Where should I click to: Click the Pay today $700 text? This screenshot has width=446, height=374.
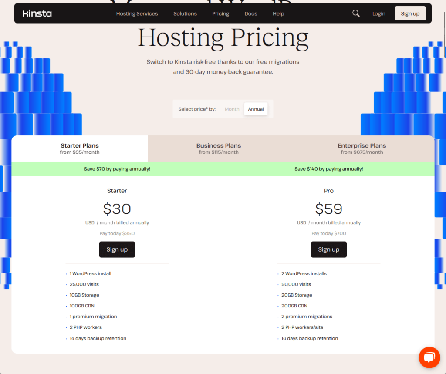click(328, 233)
